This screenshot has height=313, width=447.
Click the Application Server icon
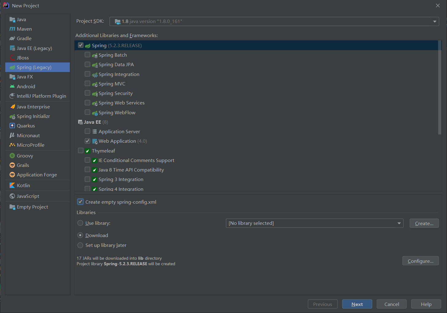pyautogui.click(x=95, y=132)
